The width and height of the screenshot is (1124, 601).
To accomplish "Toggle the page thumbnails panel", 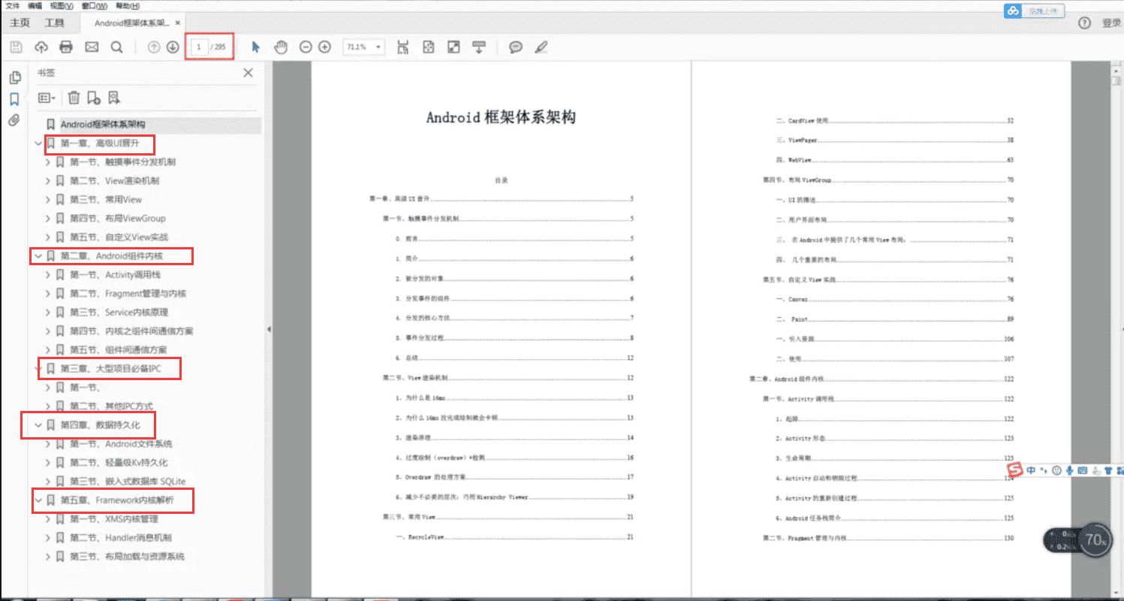I will pyautogui.click(x=15, y=77).
